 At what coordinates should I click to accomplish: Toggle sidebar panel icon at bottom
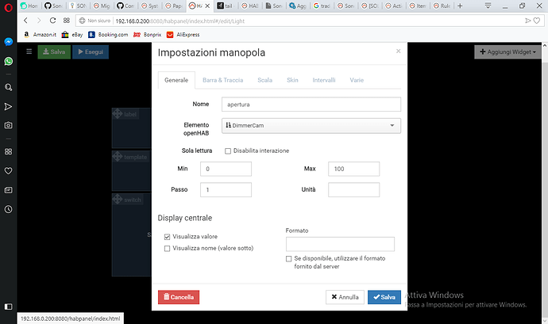point(9,307)
